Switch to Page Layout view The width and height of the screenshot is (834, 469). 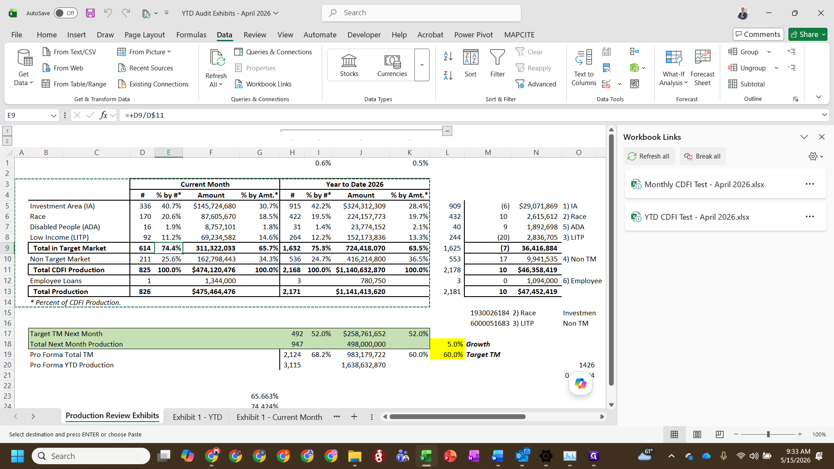697,434
